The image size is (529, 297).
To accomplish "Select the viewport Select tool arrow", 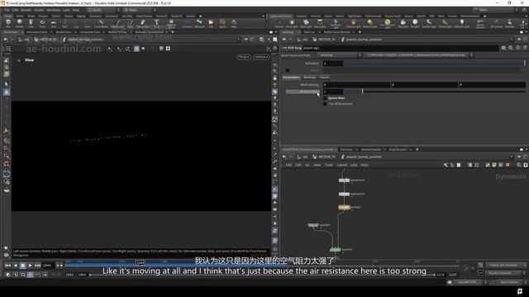I will click(x=7, y=84).
